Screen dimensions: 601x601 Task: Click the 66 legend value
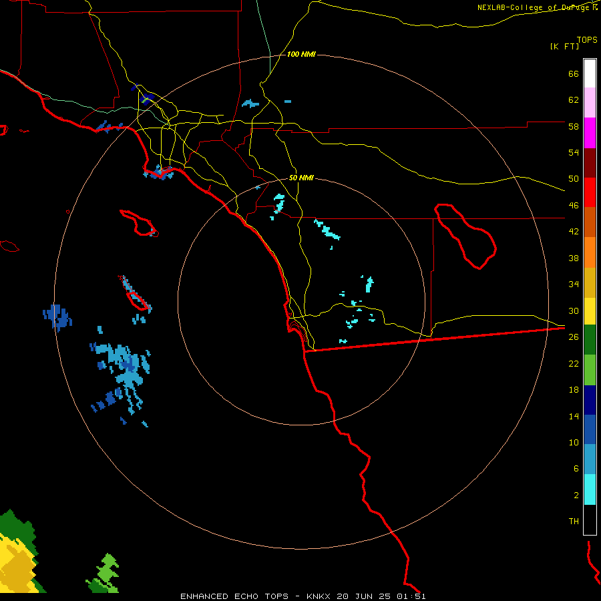click(574, 73)
